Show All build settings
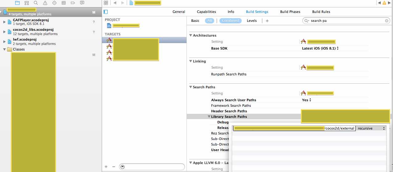The height and width of the screenshot is (172, 393). coord(210,21)
